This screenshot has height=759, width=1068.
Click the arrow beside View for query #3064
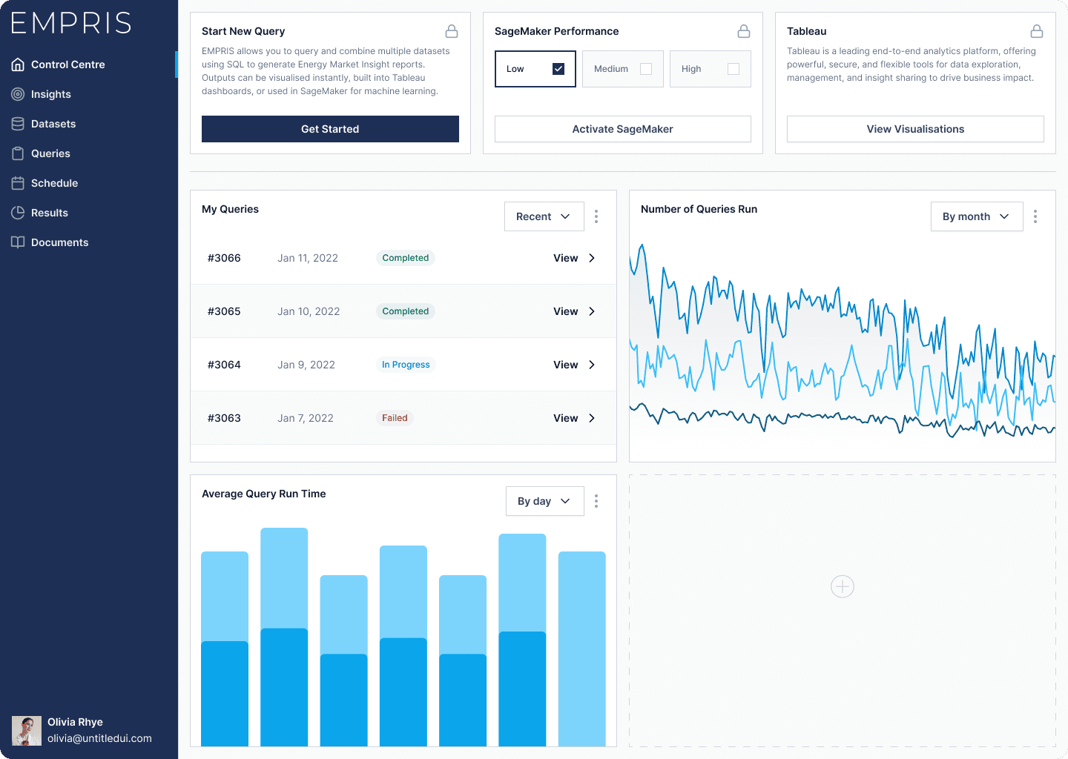[x=592, y=365]
